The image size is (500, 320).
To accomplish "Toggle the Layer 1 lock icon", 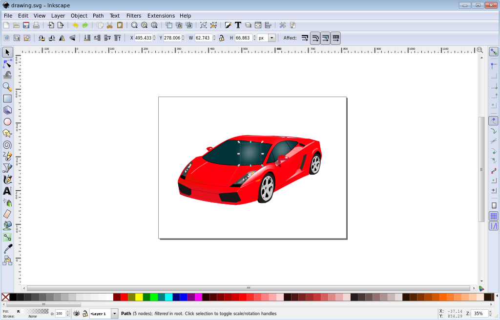I will (84, 314).
